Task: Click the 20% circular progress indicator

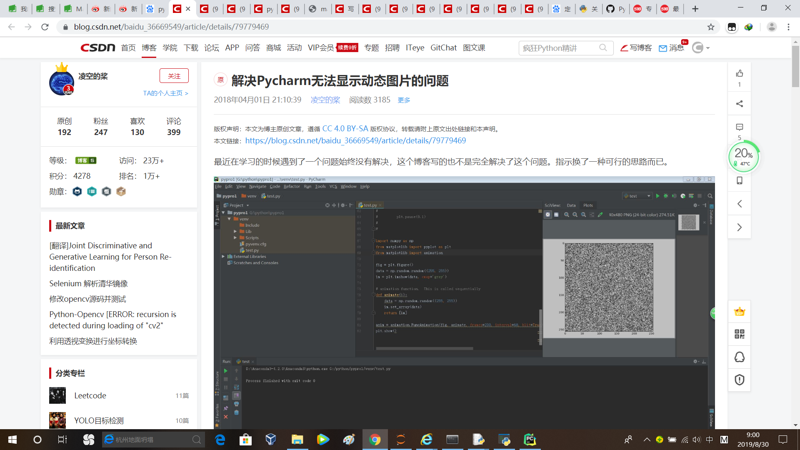Action: coord(743,157)
